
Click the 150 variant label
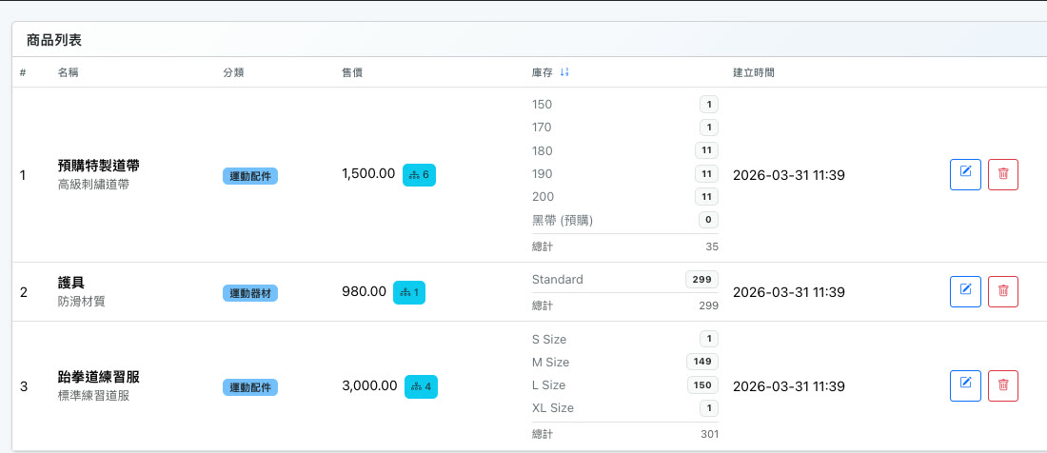pos(543,104)
